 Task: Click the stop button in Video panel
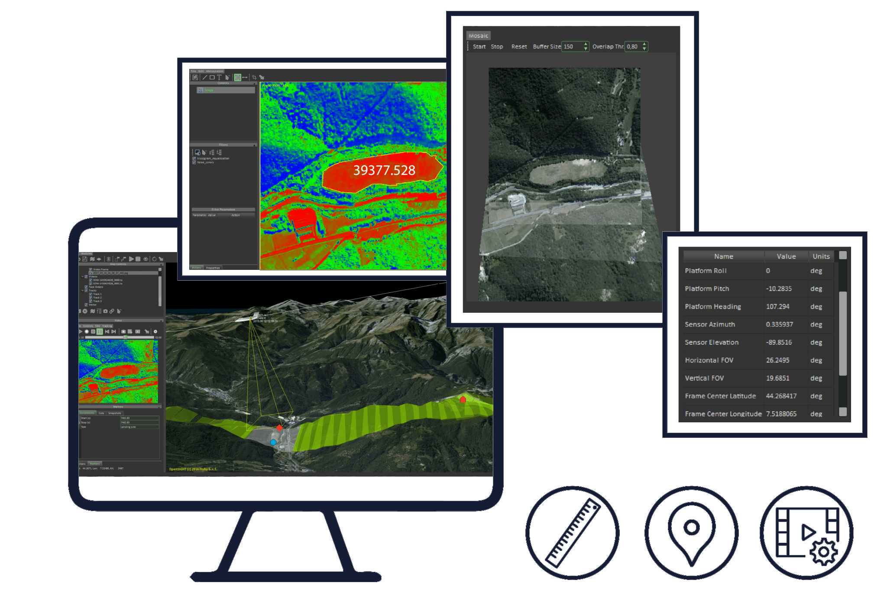(93, 331)
